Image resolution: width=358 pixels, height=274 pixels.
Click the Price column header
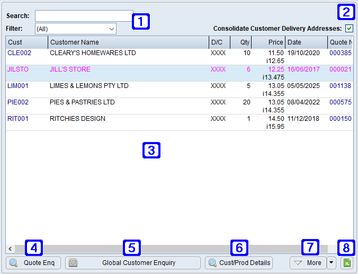click(268, 42)
